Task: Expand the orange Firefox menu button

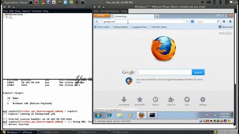Action: pyautogui.click(x=102, y=16)
